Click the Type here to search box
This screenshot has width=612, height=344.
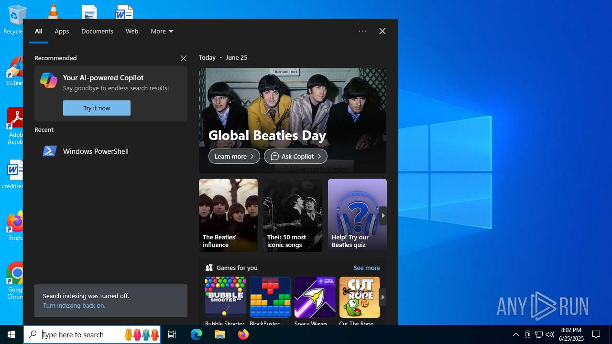coord(93,334)
